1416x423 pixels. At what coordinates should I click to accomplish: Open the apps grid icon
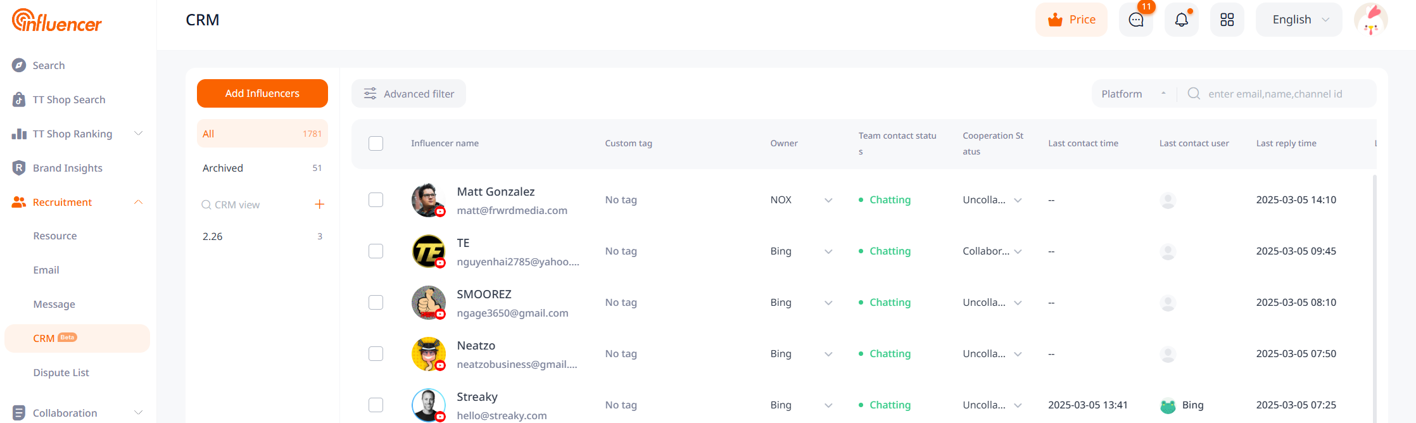[x=1227, y=20]
